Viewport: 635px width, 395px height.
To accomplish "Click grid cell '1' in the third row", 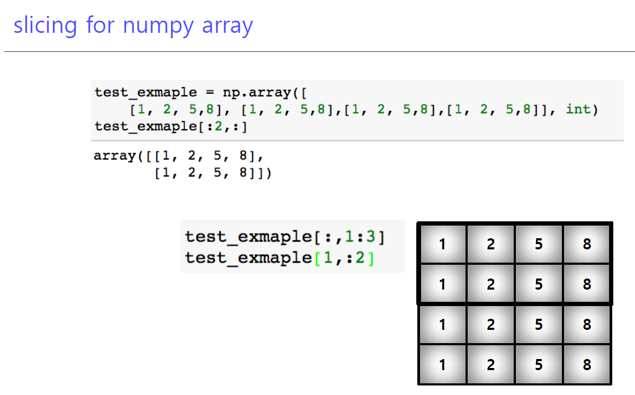I will [443, 325].
